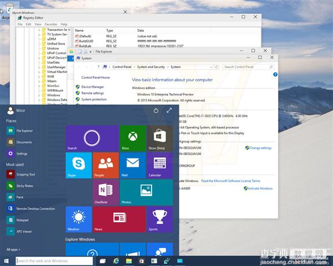Open XPS Viewer from Most used
This screenshot has width=333, height=266.
(19, 232)
